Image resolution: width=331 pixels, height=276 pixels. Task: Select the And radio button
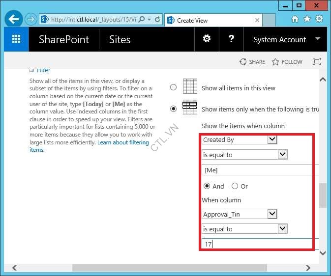207,186
